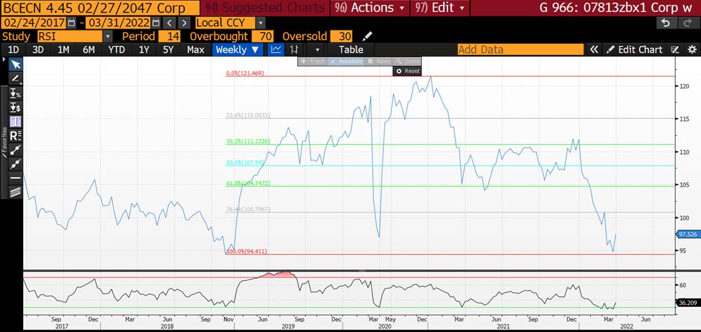Click the Add Data input field
701x332 pixels.
[519, 49]
